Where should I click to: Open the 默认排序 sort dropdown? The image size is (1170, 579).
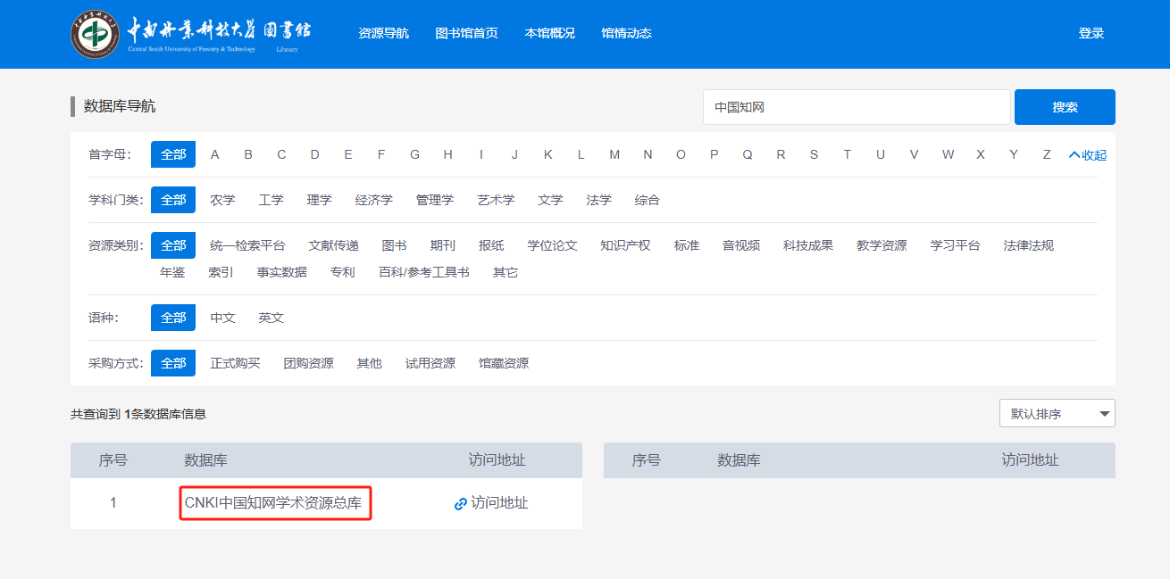click(x=1057, y=414)
